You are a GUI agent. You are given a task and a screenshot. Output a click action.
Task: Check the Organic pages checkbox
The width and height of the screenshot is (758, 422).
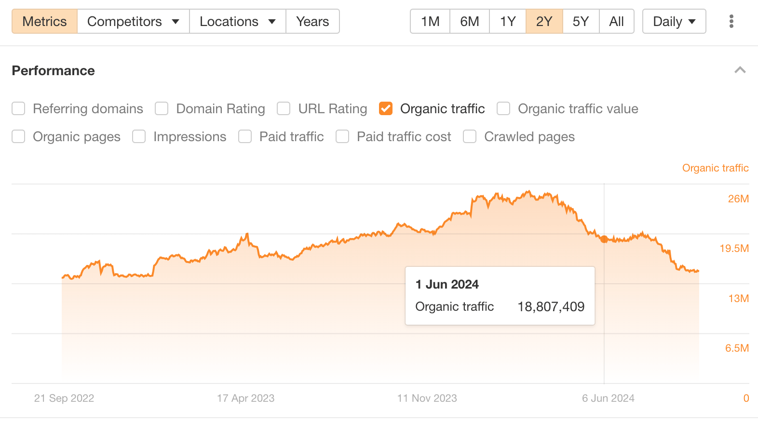[18, 136]
